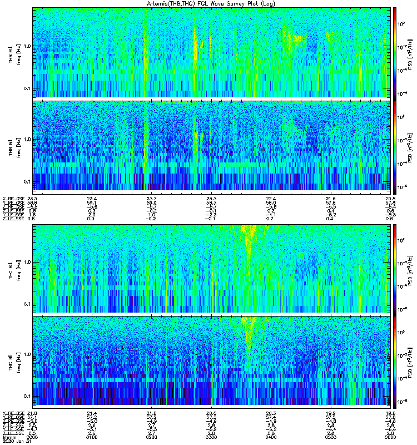Click the plot title Artemis(THB,THC) FGL Wave Survey
This screenshot has width=417, height=445.
pos(211,3)
